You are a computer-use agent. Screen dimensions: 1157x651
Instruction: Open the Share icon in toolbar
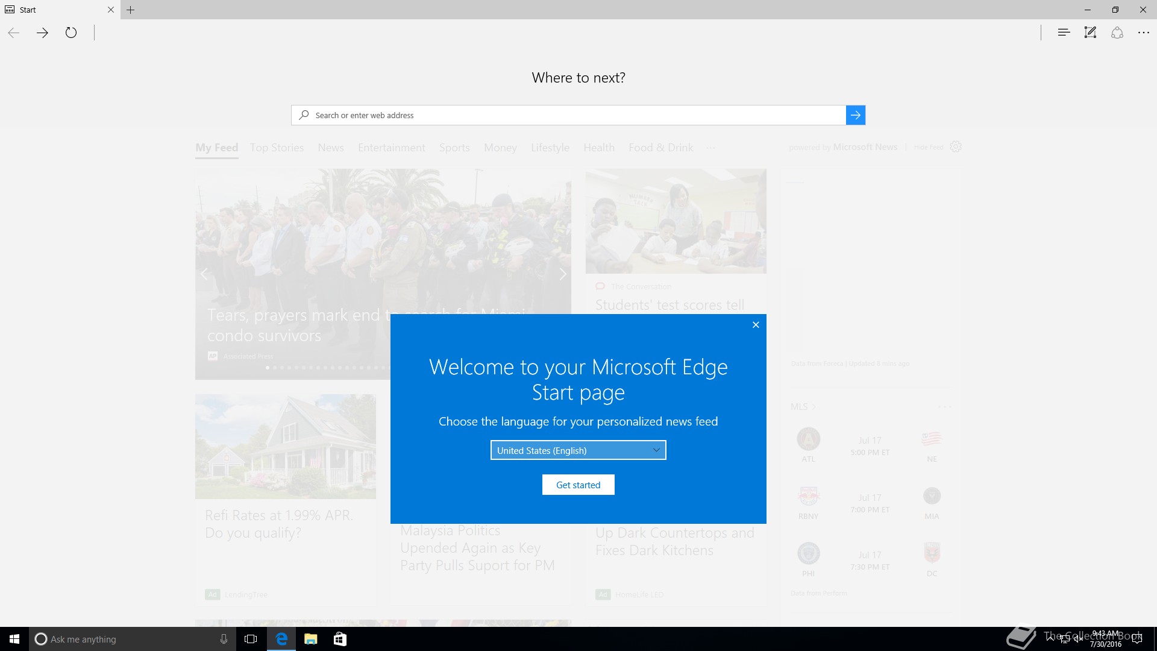coord(1117,33)
